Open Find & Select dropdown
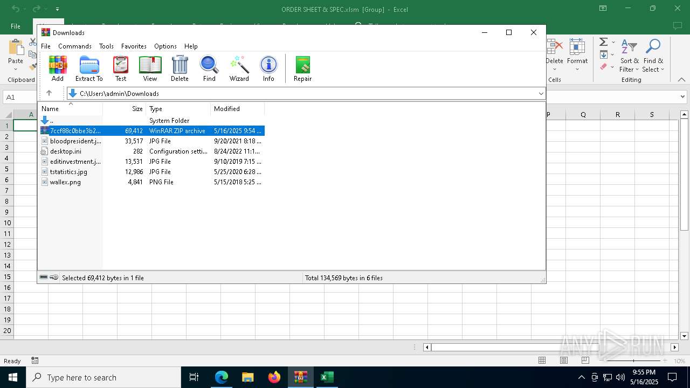This screenshot has height=388, width=690. [653, 54]
